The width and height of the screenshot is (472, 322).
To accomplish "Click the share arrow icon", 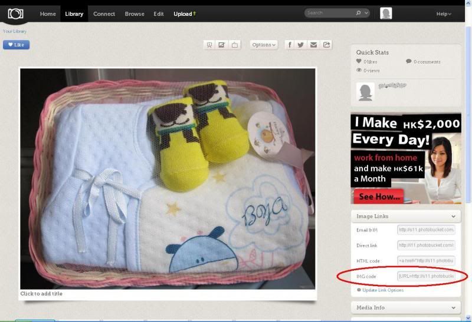I will (x=326, y=45).
